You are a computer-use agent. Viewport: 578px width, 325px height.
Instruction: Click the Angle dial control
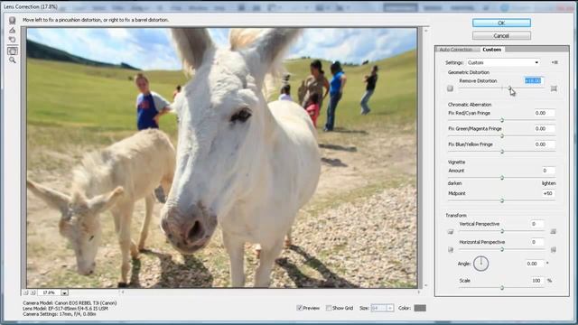pos(481,264)
